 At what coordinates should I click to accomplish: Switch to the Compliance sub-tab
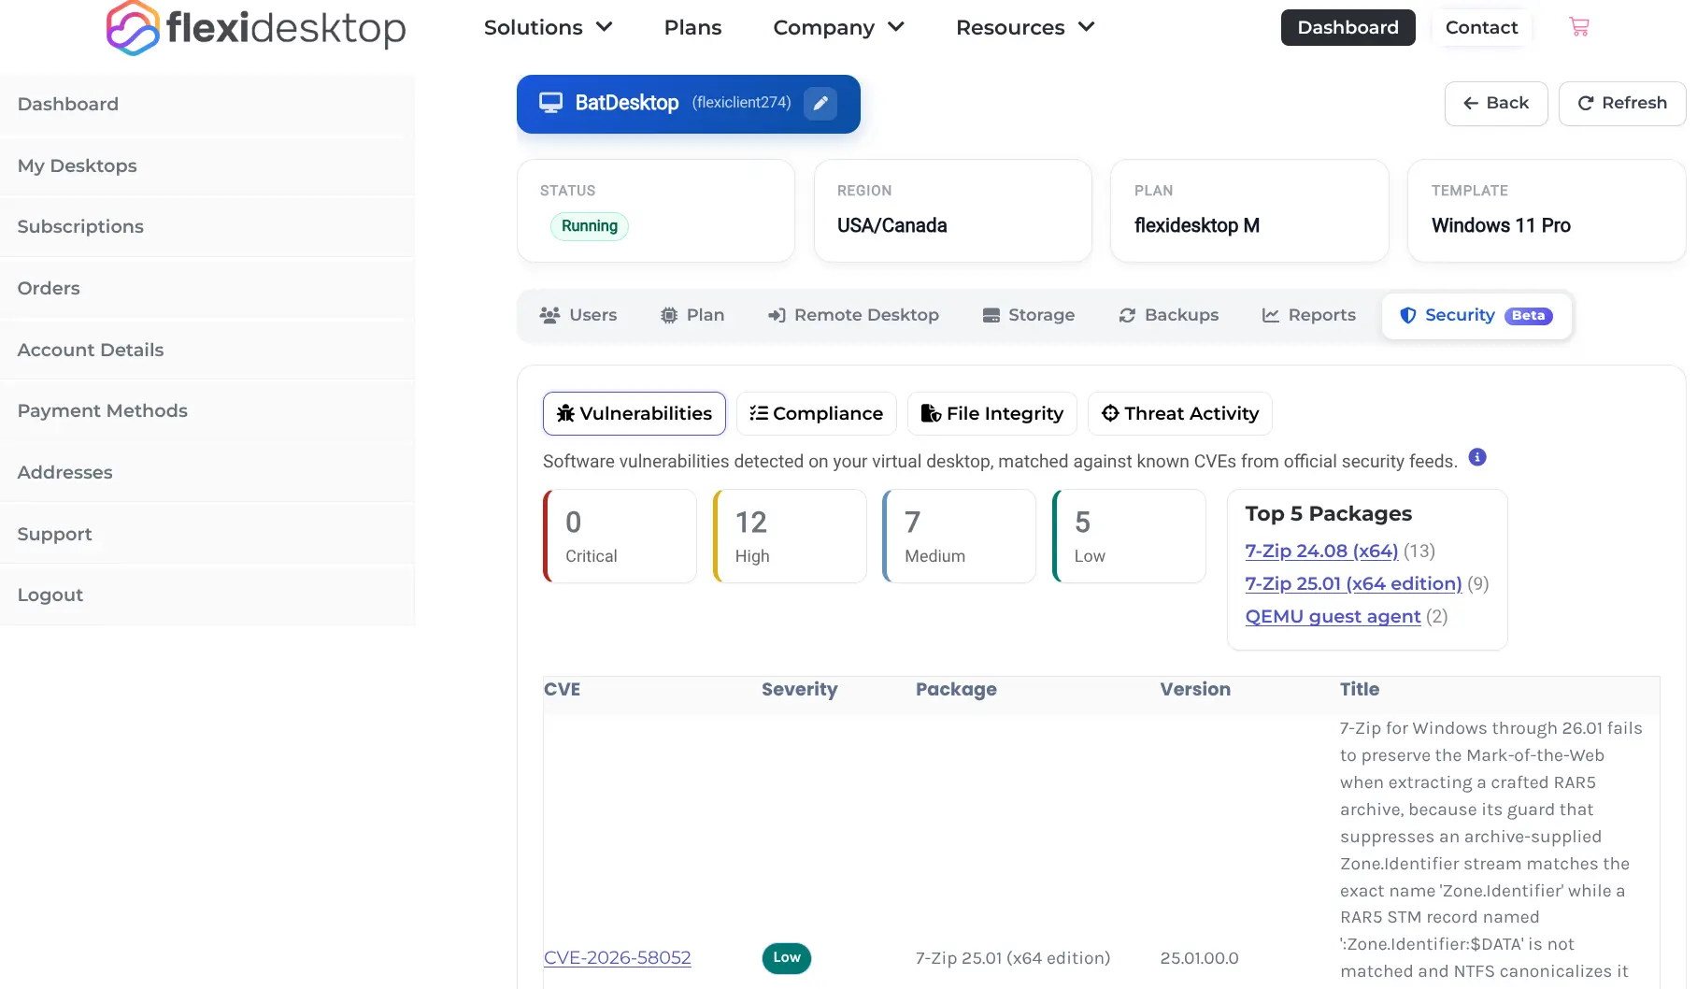pyautogui.click(x=817, y=413)
